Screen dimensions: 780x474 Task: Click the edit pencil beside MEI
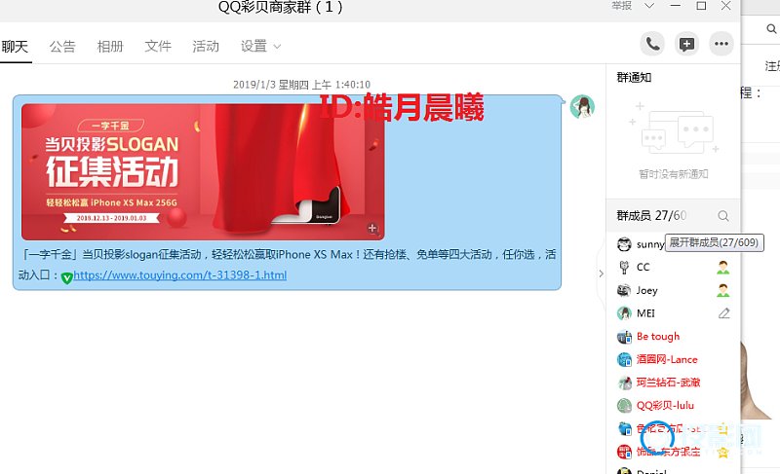[x=722, y=313]
